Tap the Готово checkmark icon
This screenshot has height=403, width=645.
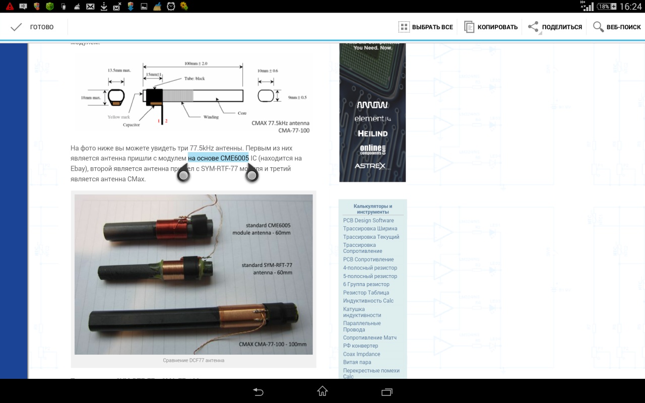tap(16, 27)
